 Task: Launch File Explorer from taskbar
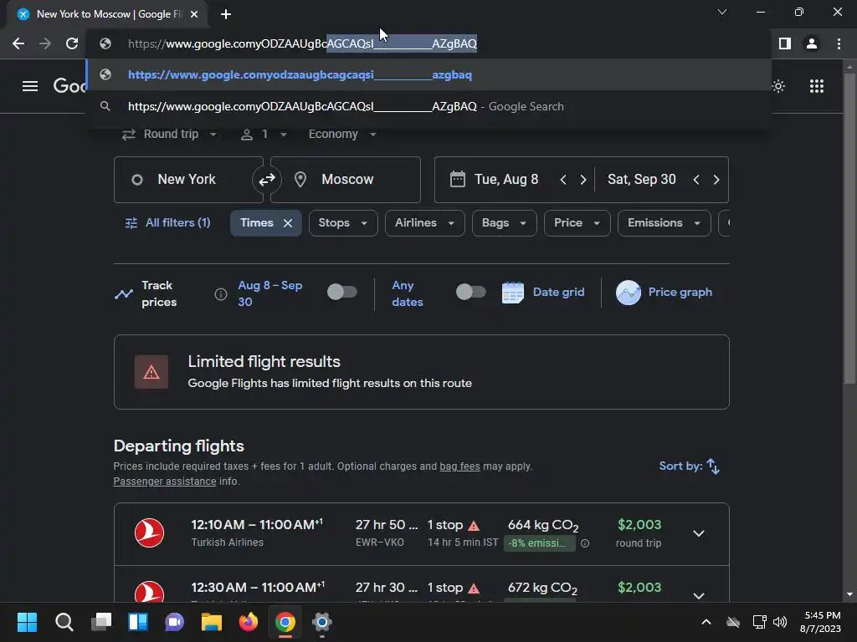(x=212, y=622)
